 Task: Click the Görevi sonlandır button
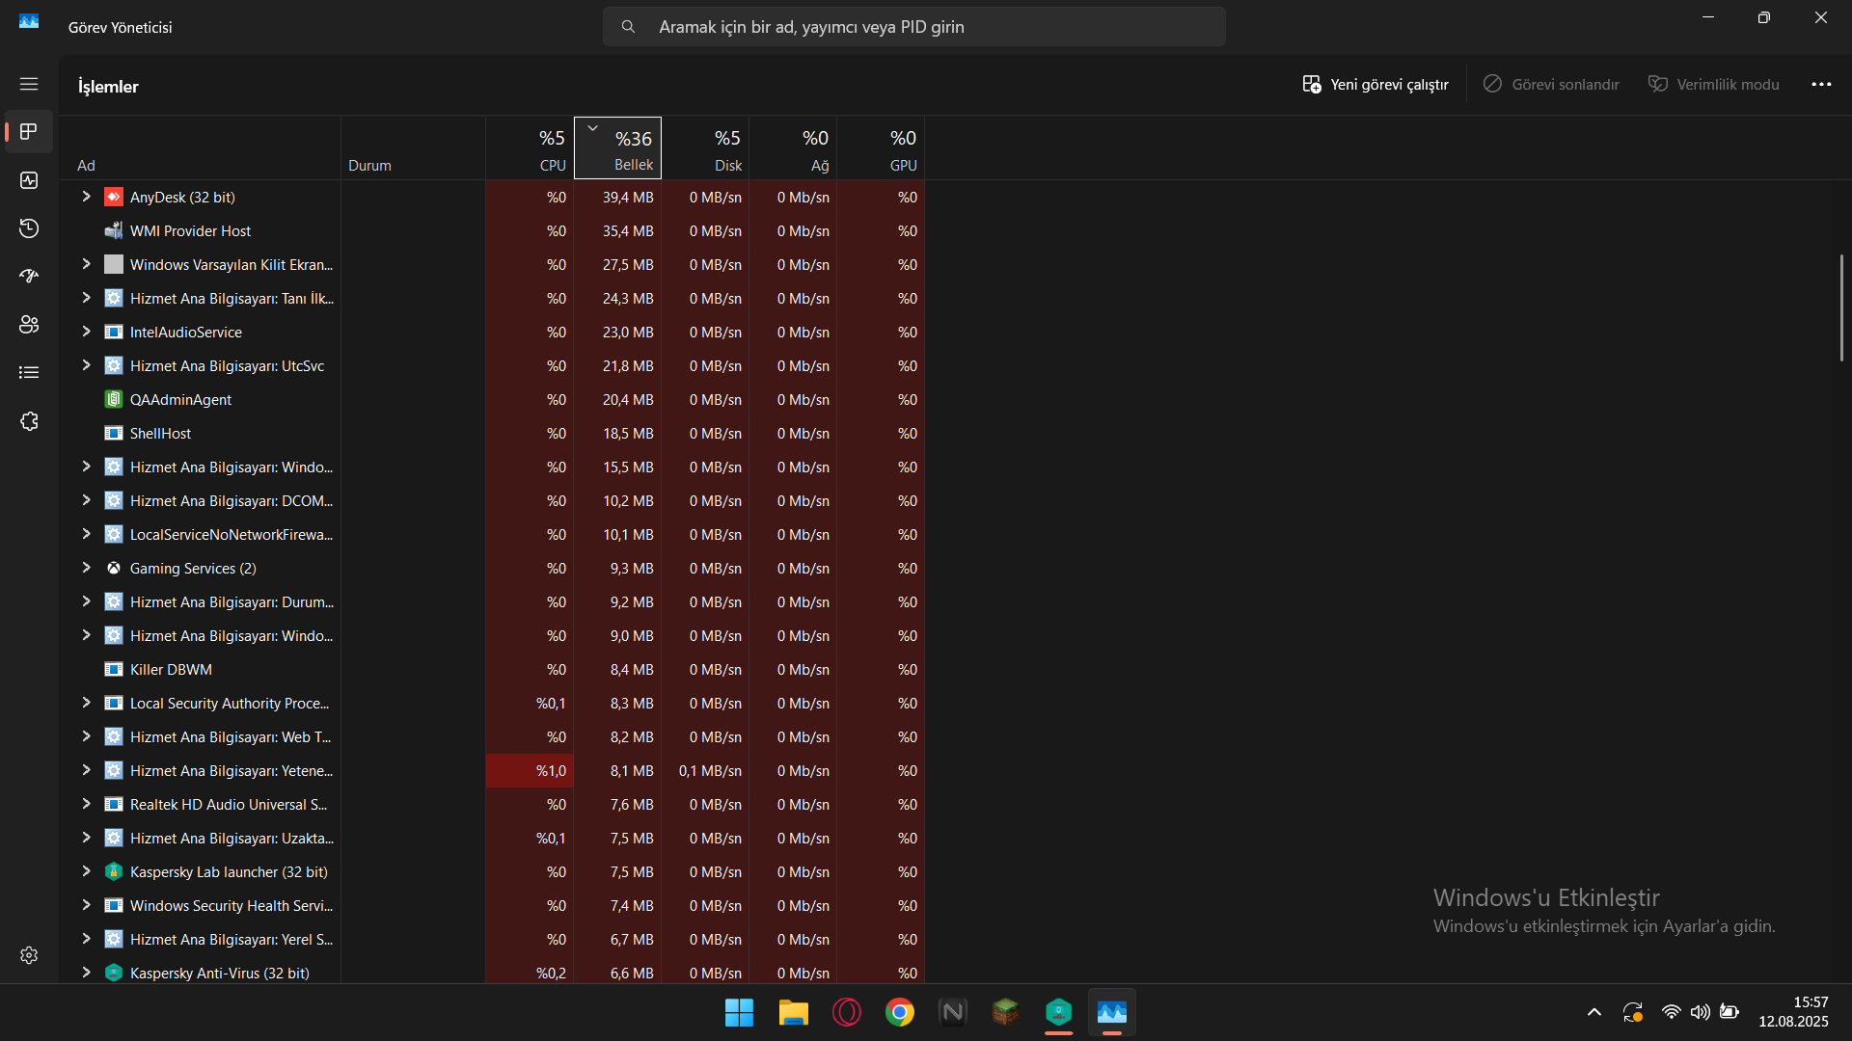click(x=1551, y=85)
